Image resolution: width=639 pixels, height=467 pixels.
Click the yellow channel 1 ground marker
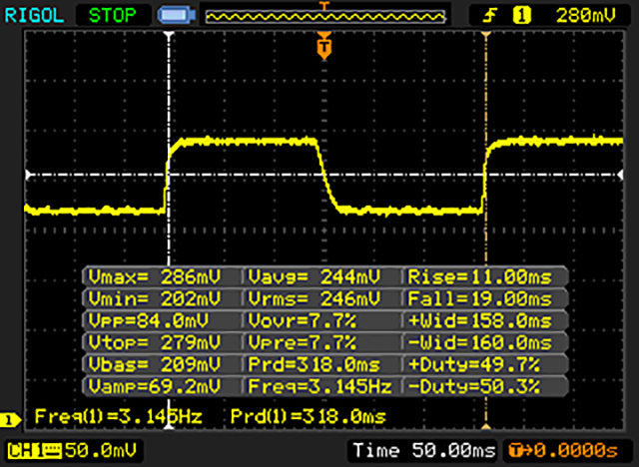tap(10, 420)
